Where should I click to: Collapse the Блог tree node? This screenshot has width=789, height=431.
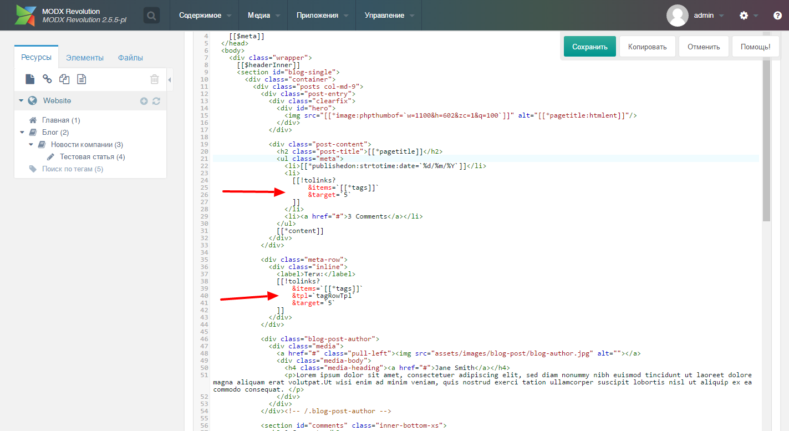[22, 133]
